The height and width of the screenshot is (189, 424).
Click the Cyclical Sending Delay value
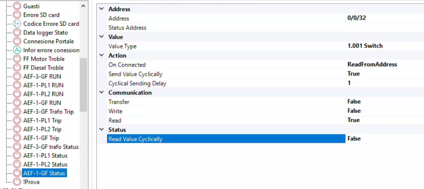pyautogui.click(x=349, y=83)
